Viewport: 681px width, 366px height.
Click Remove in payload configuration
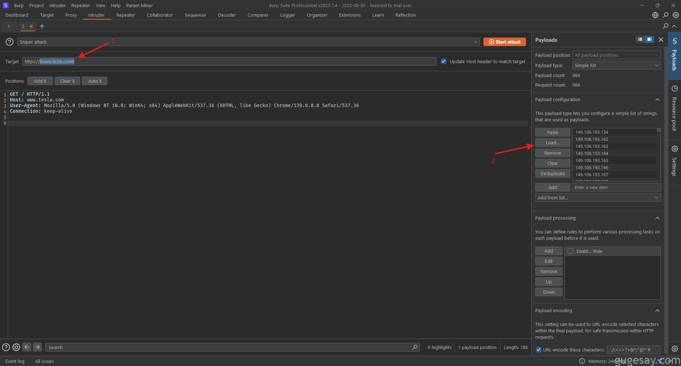553,153
